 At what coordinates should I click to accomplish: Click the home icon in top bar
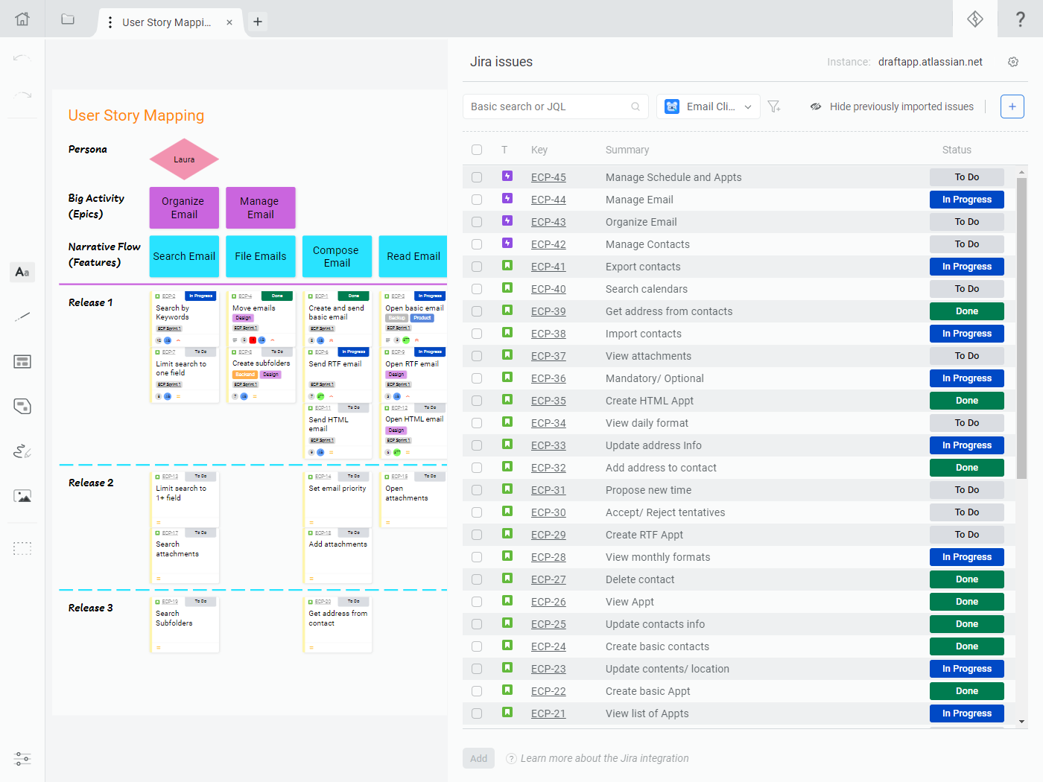click(x=22, y=19)
